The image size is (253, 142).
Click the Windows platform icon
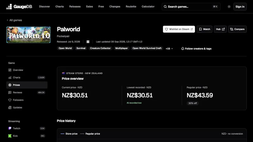(x=88, y=42)
